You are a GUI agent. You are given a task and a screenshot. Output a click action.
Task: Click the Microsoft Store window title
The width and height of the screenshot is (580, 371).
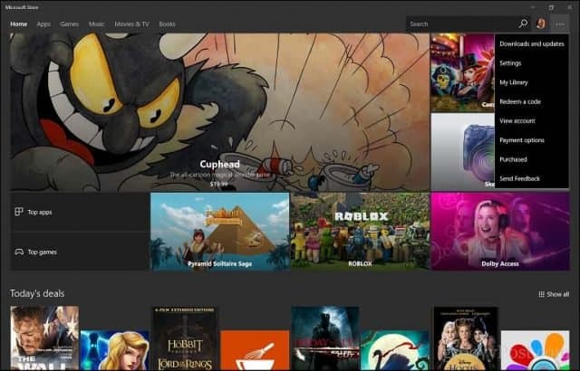pos(22,7)
